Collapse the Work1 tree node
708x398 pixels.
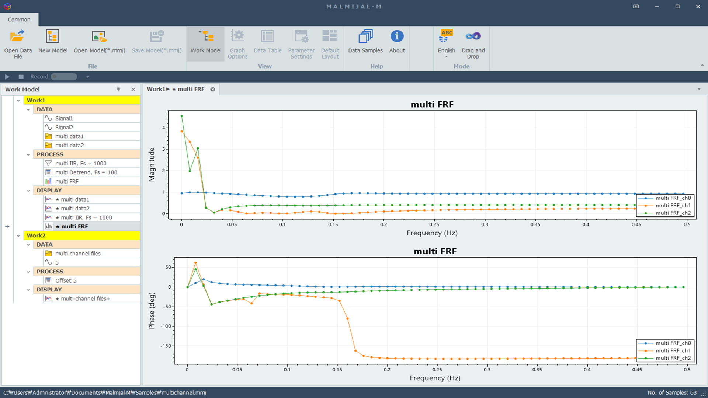[18, 100]
